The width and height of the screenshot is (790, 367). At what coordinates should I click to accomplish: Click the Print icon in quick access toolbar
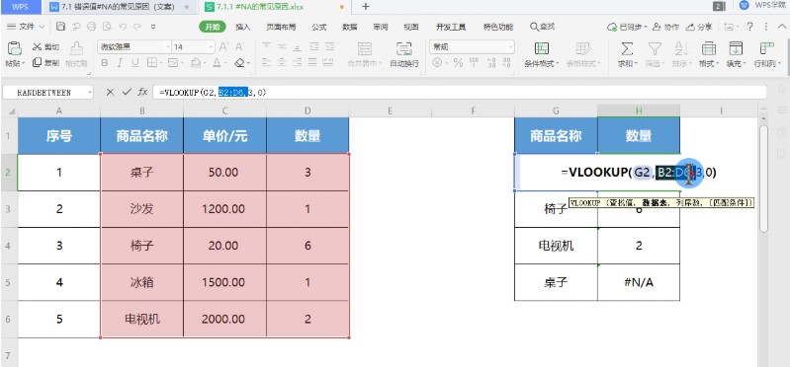(91, 27)
